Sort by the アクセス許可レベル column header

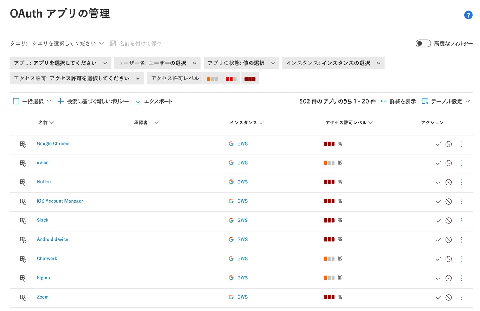pyautogui.click(x=349, y=123)
